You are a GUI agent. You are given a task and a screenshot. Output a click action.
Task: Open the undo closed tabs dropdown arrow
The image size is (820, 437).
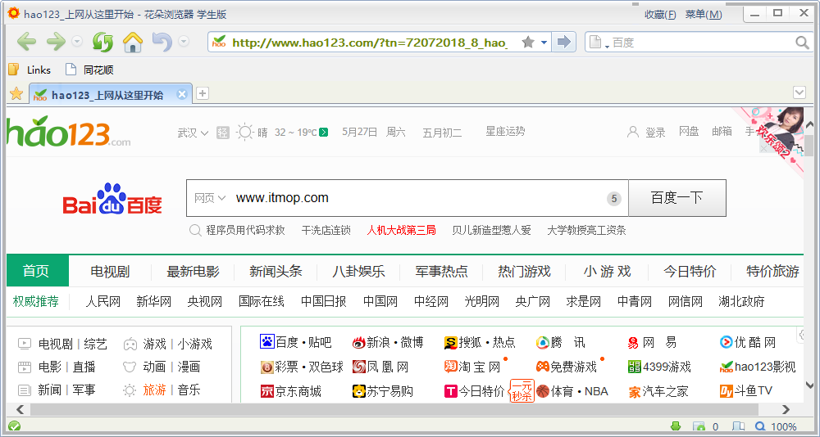click(184, 42)
